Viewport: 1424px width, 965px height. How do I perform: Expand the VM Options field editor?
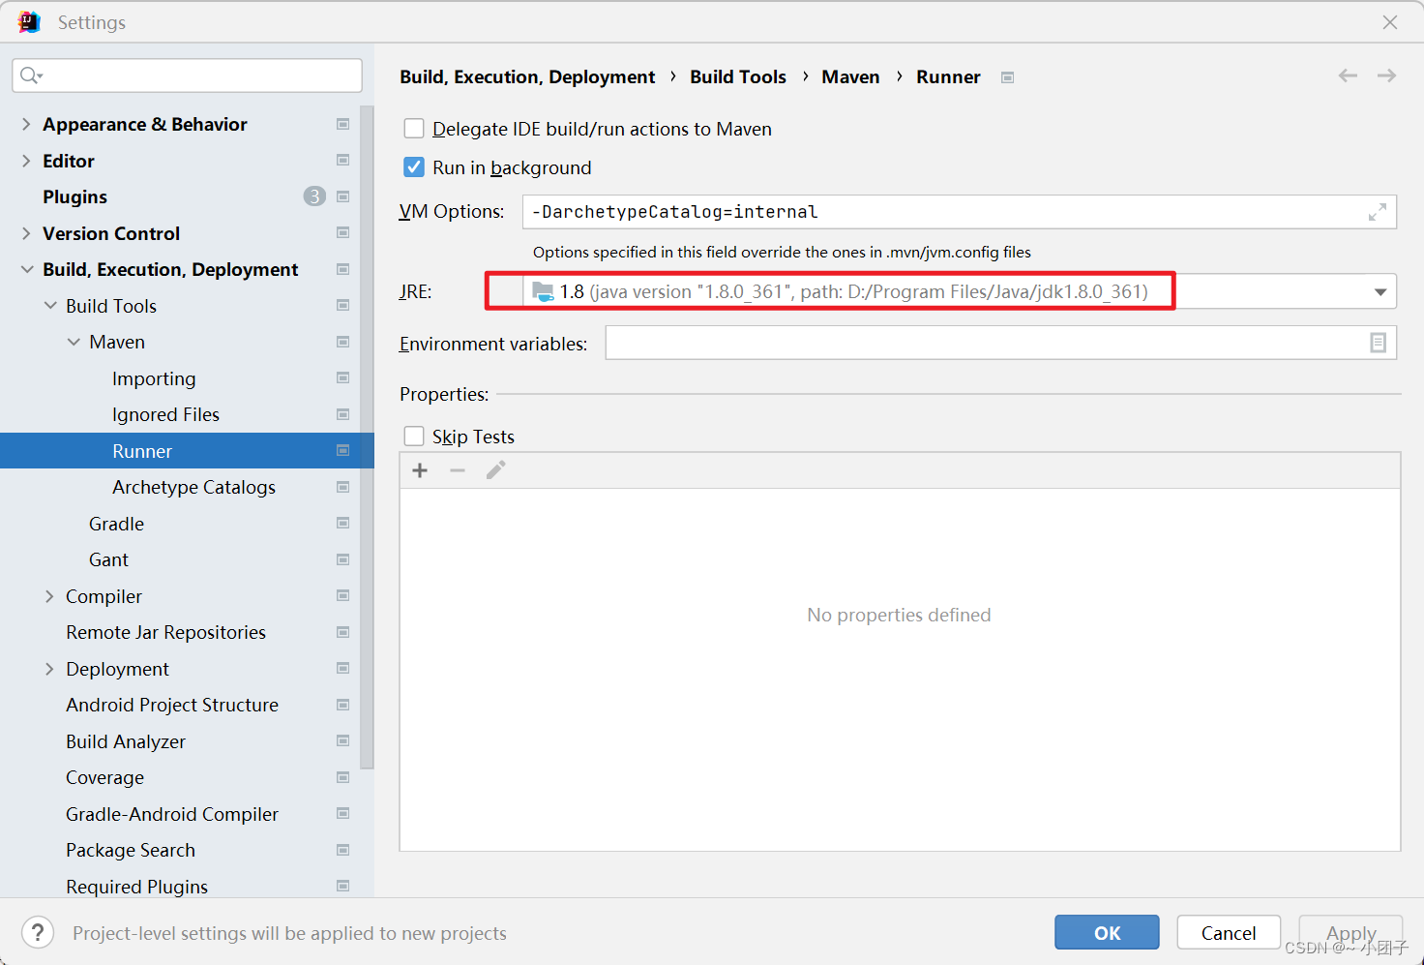point(1378,212)
